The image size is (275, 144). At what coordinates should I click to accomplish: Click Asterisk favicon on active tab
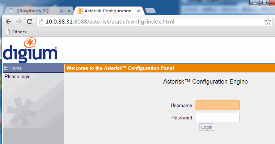[80, 11]
